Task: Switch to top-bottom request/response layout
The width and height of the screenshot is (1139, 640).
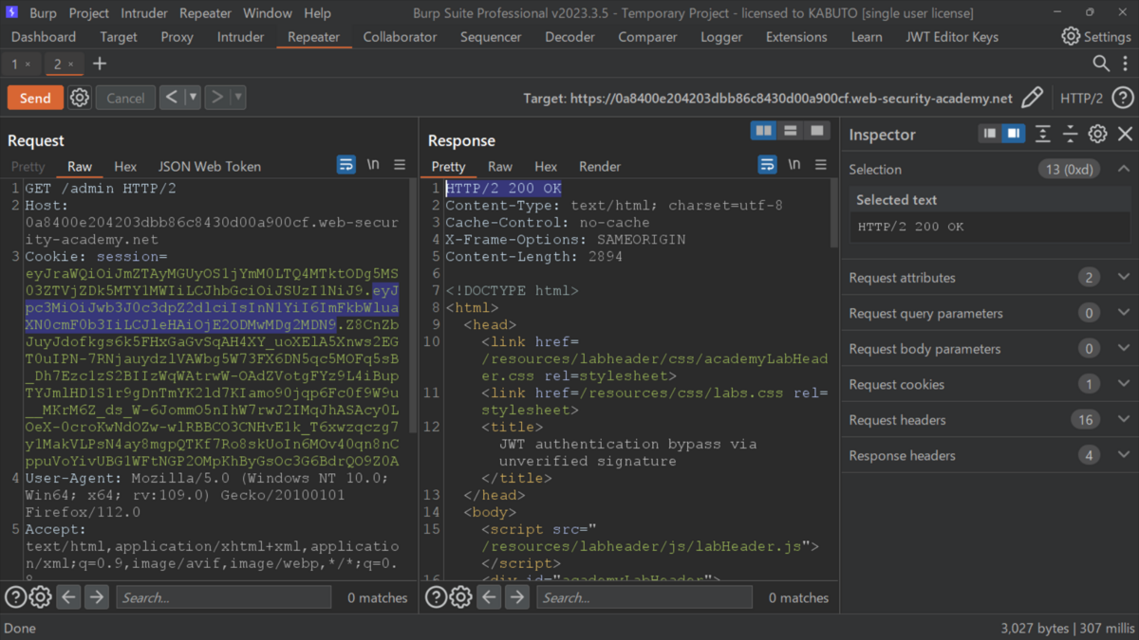Action: pos(790,131)
